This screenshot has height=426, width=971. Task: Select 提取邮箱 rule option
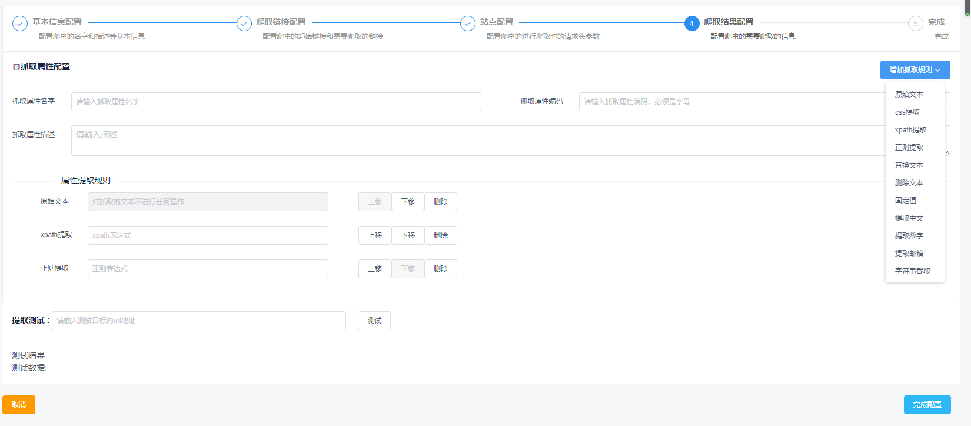915,254
